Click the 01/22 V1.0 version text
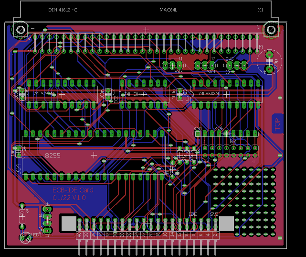This screenshot has width=306, height=257. 69,198
